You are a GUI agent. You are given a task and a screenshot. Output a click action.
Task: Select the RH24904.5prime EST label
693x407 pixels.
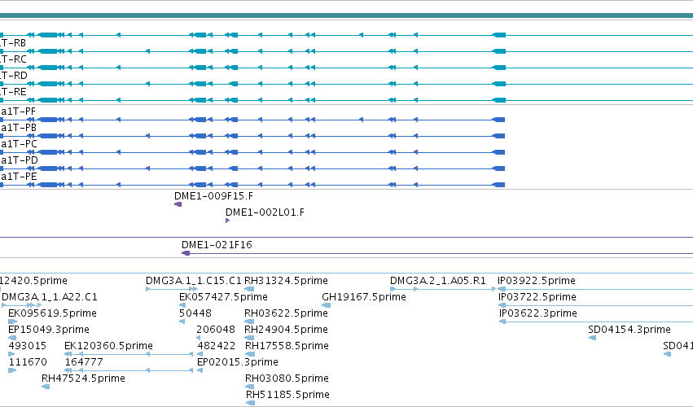click(x=286, y=330)
